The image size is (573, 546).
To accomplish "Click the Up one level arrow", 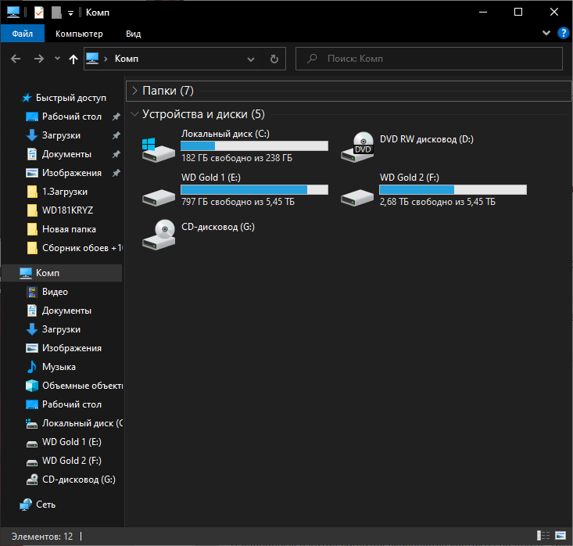I will [73, 59].
